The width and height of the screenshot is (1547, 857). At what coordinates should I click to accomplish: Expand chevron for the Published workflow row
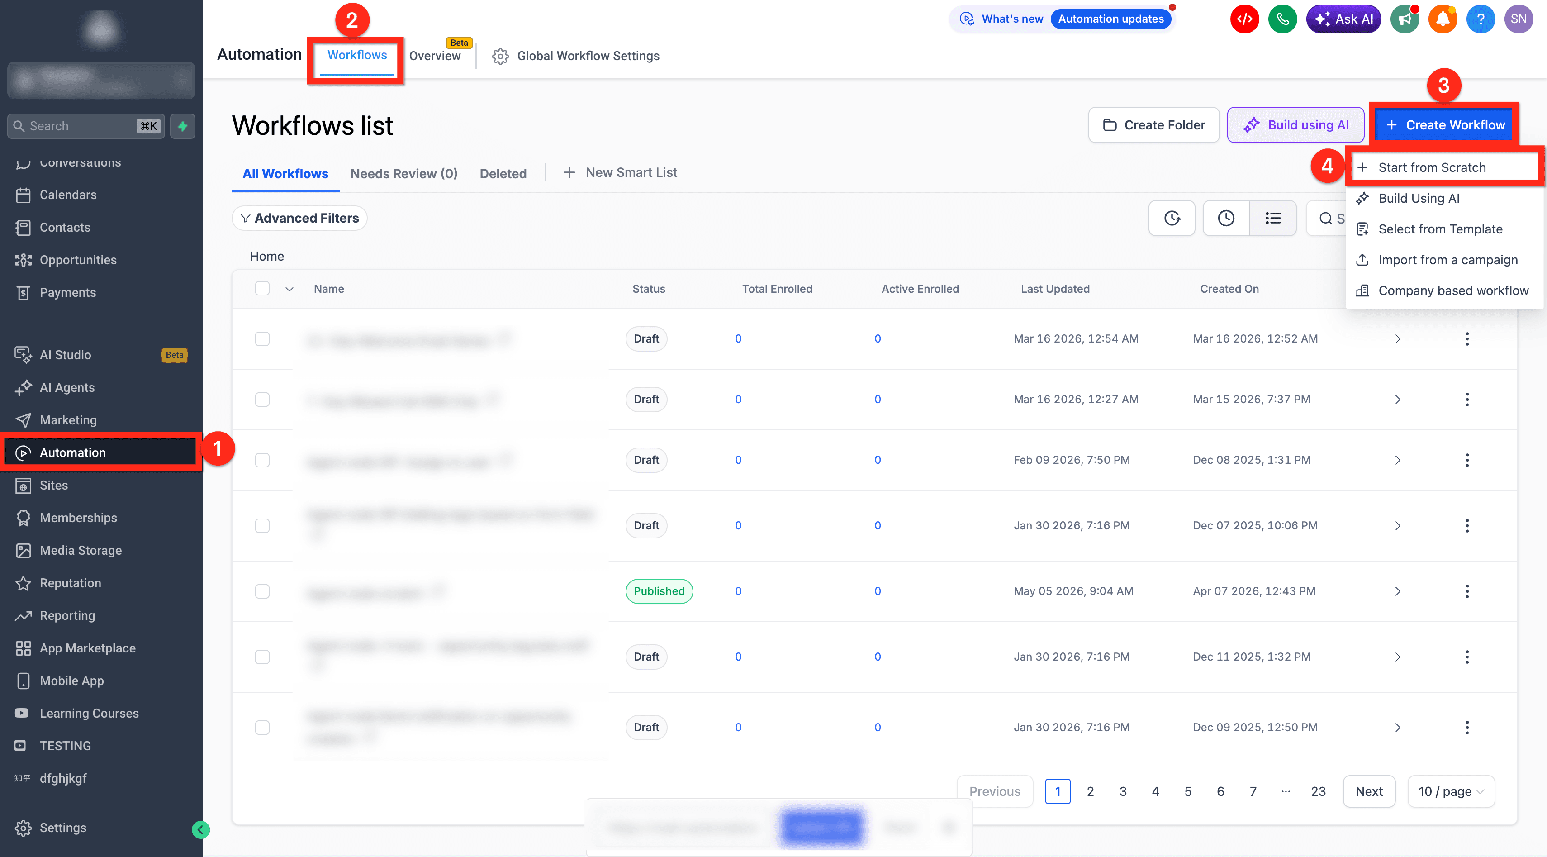1397,591
